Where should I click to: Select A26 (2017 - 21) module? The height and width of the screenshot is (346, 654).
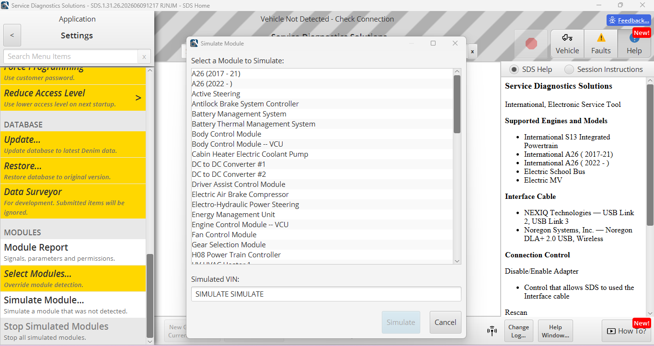coord(322,74)
